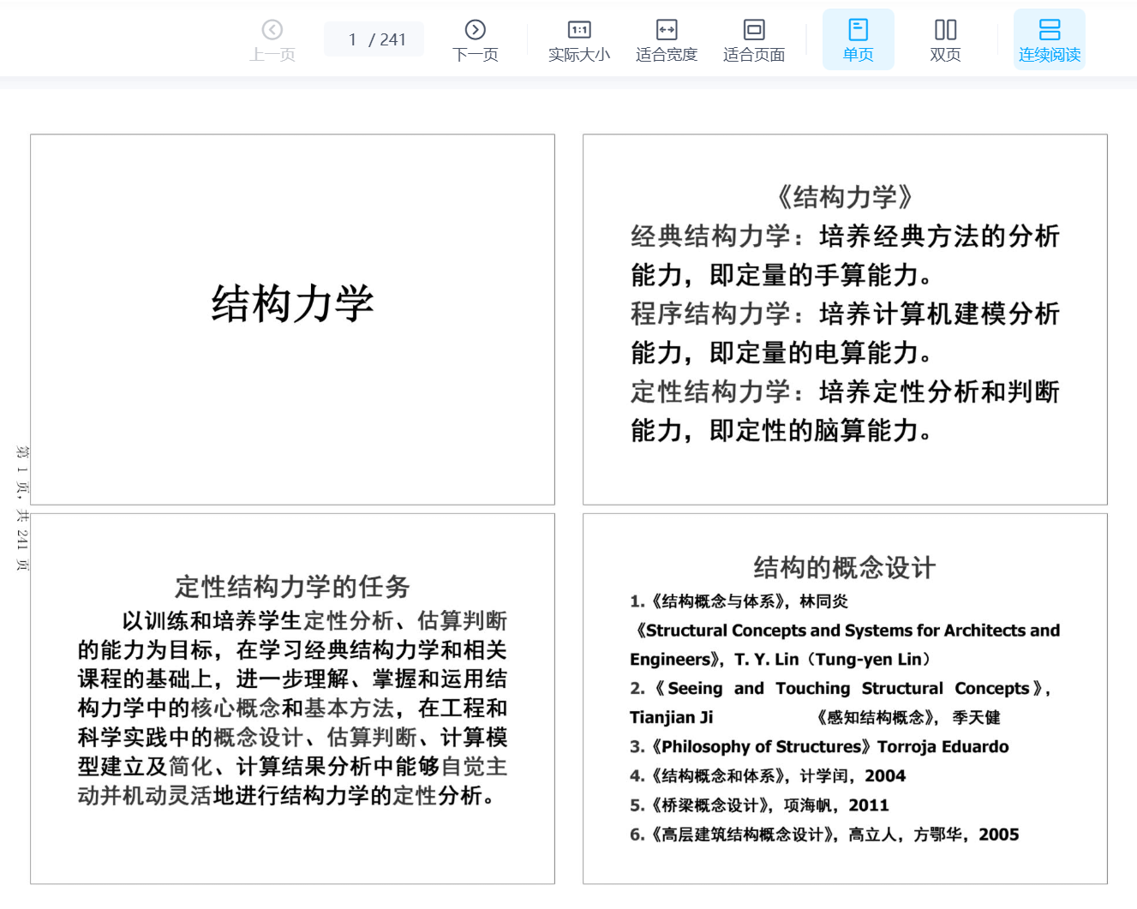Screen dimensions: 1137x909
Task: Click the current page number field
Action: click(352, 39)
